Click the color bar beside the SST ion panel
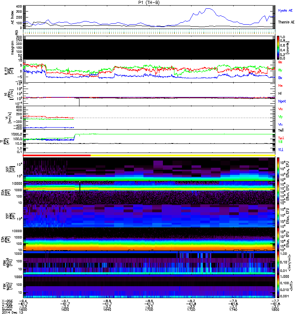The height and width of the screenshot is (318, 298). (278, 169)
